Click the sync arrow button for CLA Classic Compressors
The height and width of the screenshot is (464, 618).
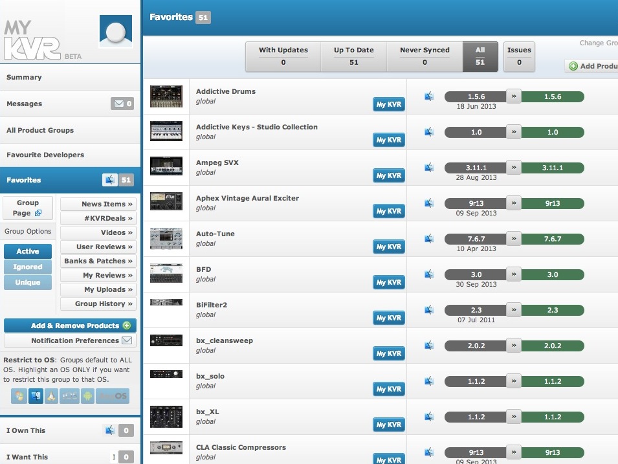514,452
